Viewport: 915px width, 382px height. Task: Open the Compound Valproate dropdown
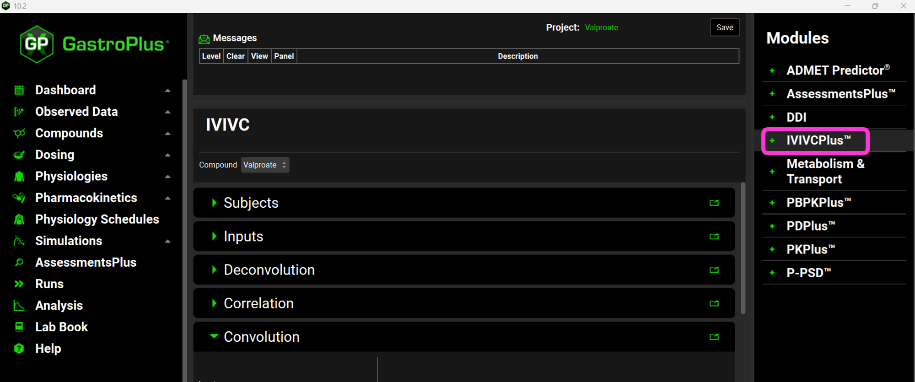[x=265, y=165]
